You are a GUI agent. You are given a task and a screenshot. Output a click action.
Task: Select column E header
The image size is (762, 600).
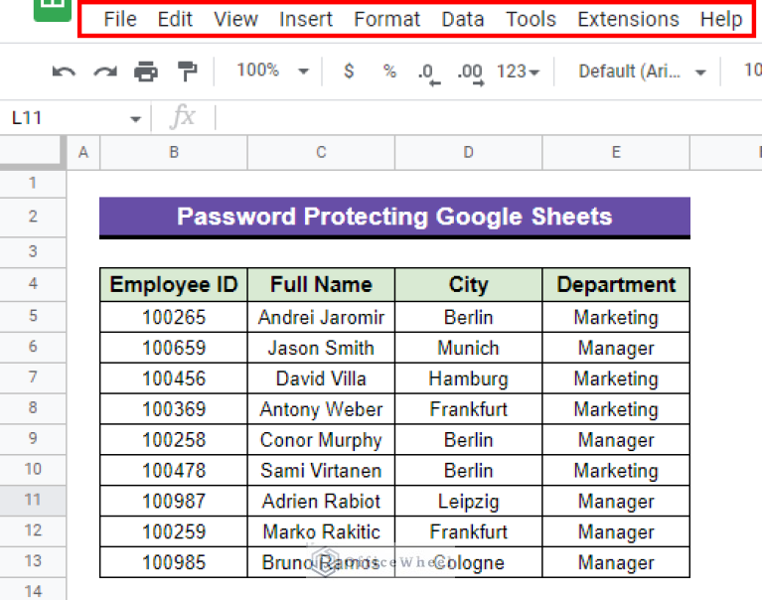coord(616,153)
